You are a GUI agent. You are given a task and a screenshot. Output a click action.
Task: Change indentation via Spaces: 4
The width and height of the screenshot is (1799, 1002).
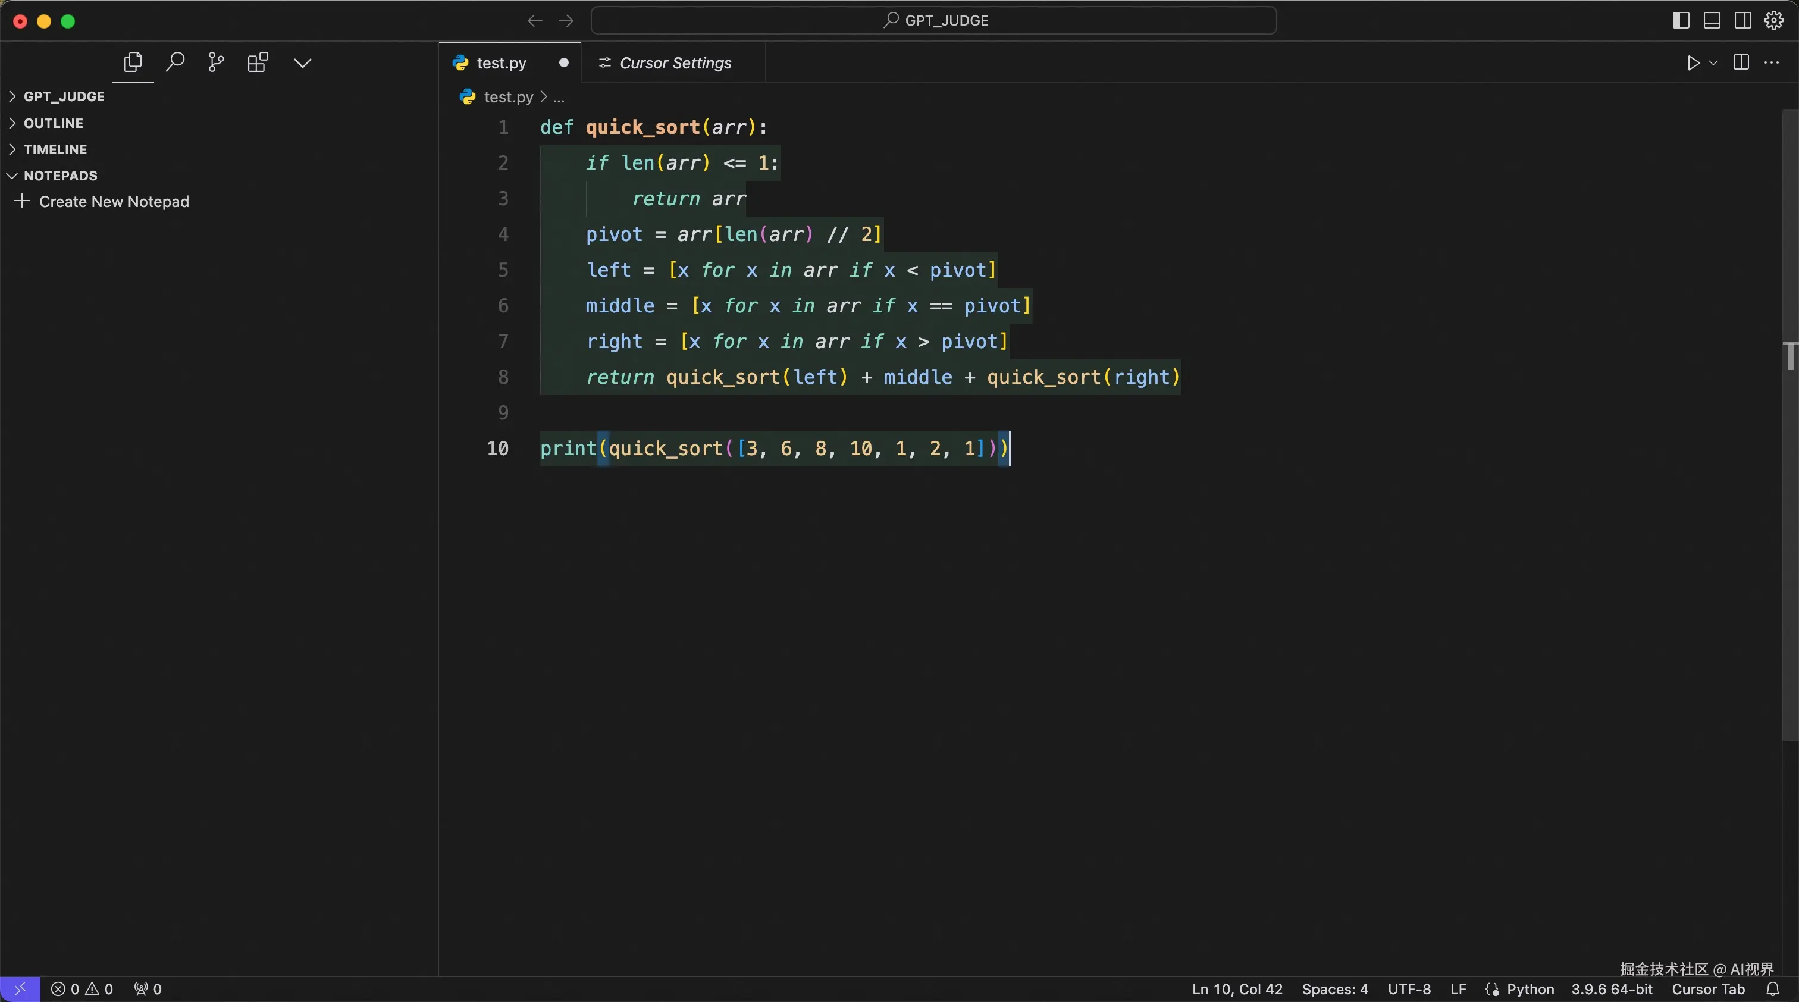[x=1334, y=990]
